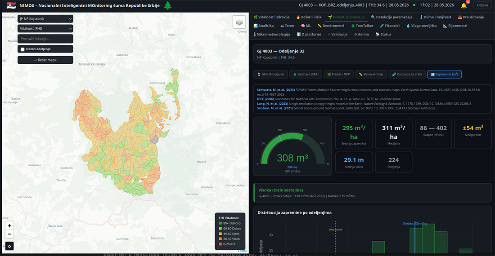
Task: Click the Srednja zapremina 295 m³/ha card
Action: click(x=354, y=134)
